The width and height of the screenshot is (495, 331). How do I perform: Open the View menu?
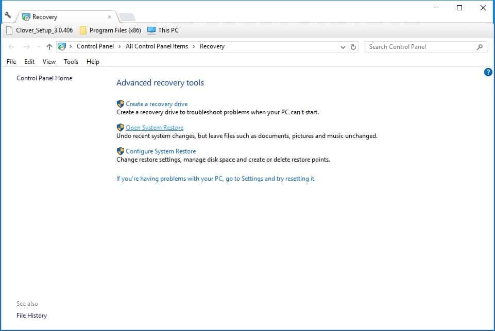coord(49,62)
